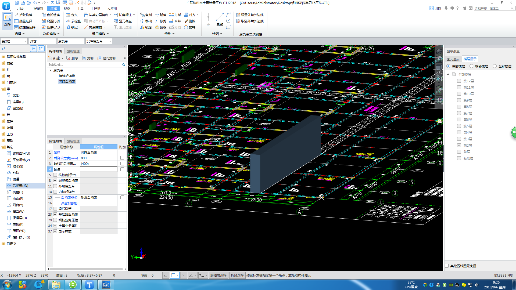Click the 查找替换 find and replace tool
Image resolution: width=516 pixels, height=290 pixels.
51,15
